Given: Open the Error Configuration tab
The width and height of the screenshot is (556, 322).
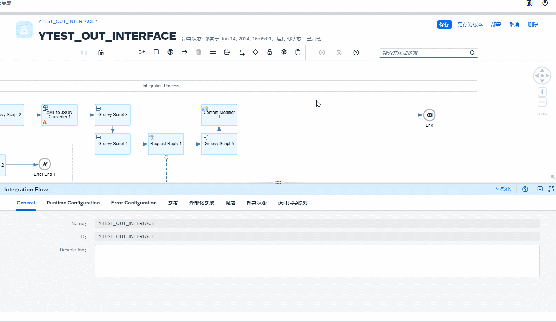Looking at the screenshot, I should pos(134,203).
